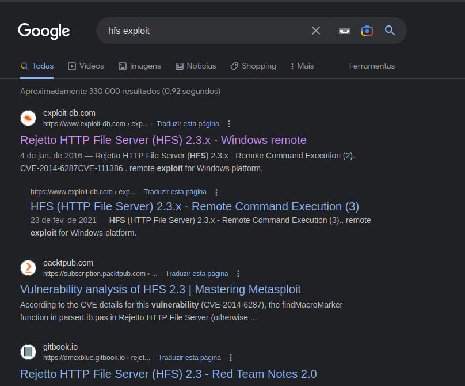Open the on-screen keyboard input tool
Image resolution: width=465 pixels, height=386 pixels.
pos(344,31)
